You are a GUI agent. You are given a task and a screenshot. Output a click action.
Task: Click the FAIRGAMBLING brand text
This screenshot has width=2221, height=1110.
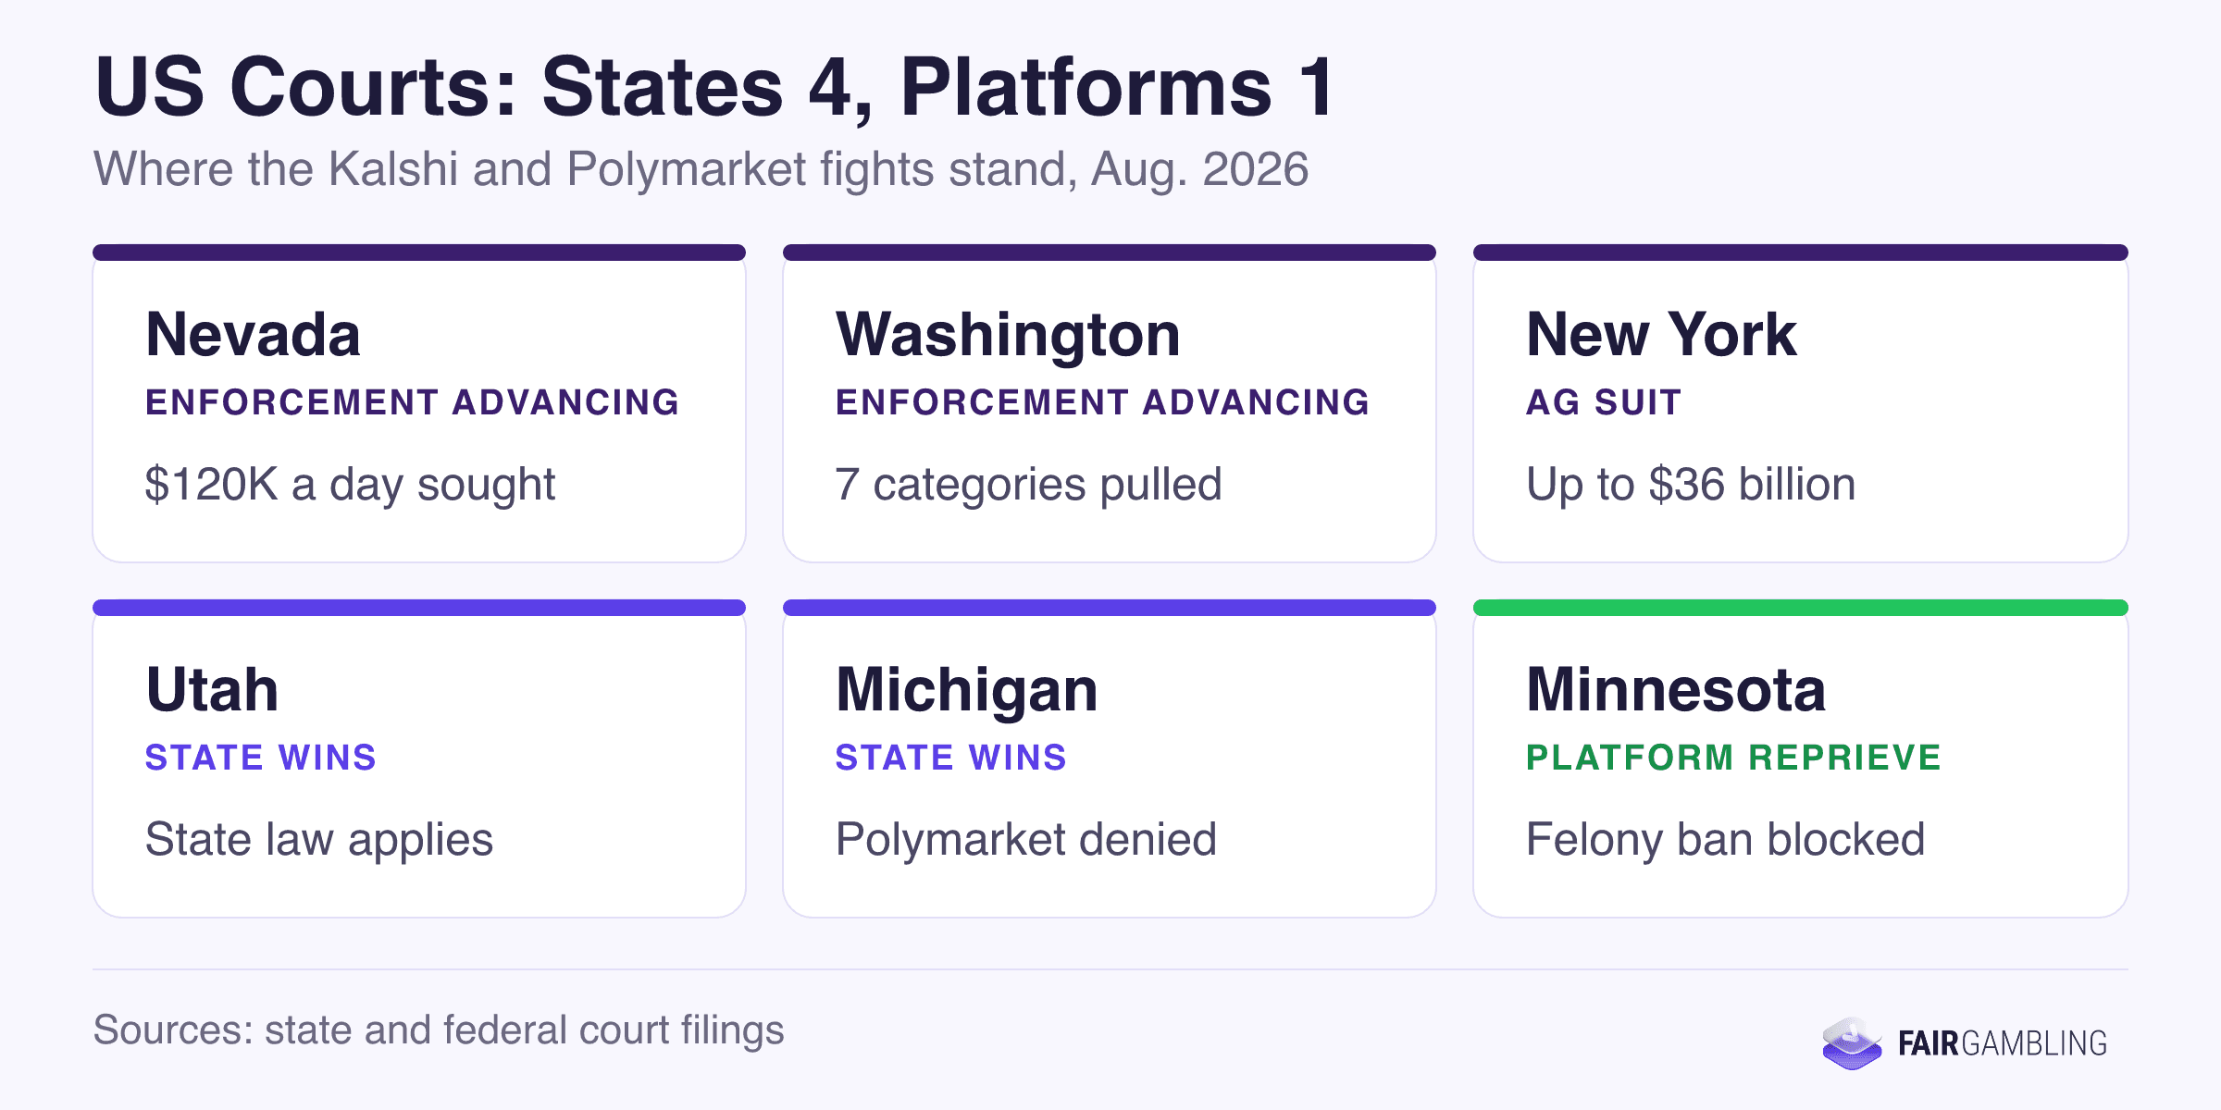[2003, 1043]
